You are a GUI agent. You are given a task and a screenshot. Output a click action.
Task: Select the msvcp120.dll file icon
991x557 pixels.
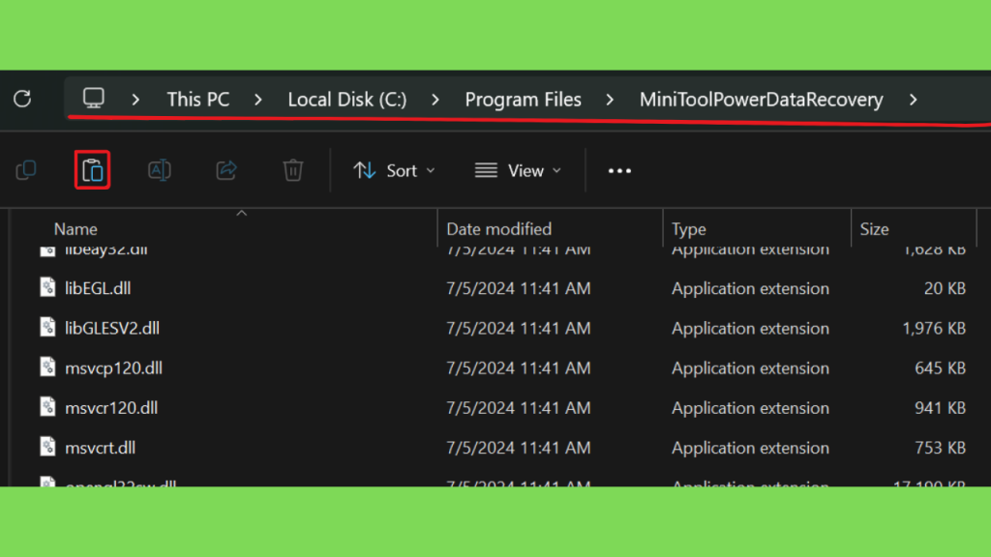[x=47, y=366]
